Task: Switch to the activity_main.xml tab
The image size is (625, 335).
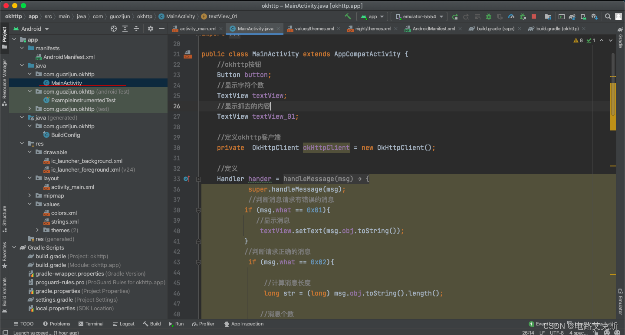Action: [x=198, y=29]
